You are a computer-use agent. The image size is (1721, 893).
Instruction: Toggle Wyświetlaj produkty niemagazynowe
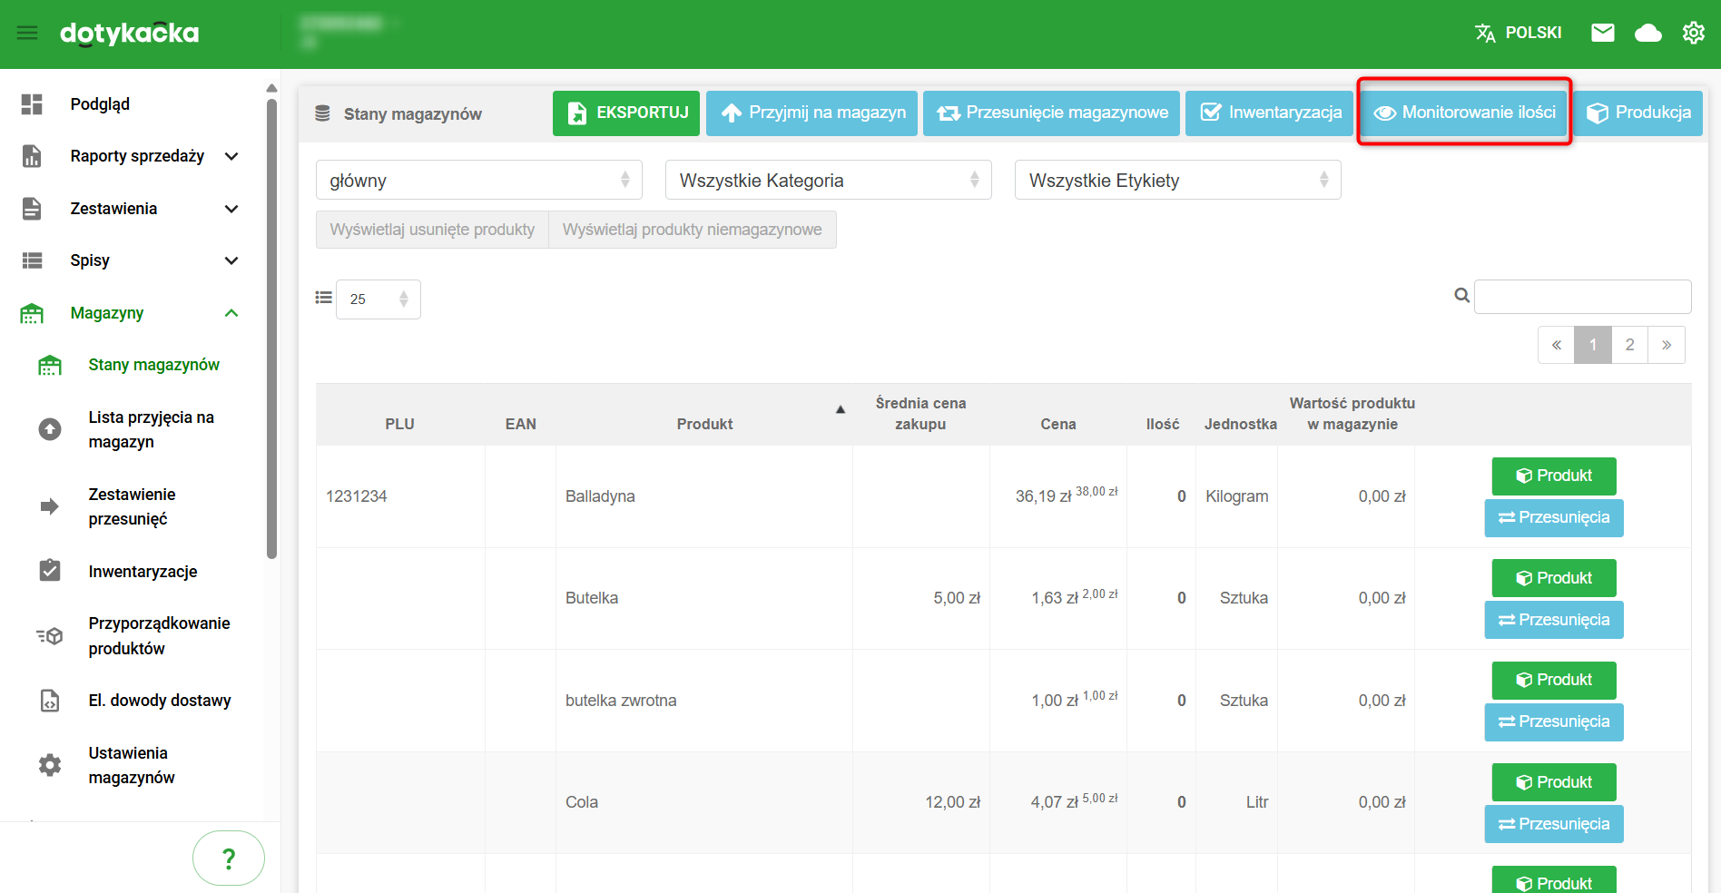click(692, 230)
